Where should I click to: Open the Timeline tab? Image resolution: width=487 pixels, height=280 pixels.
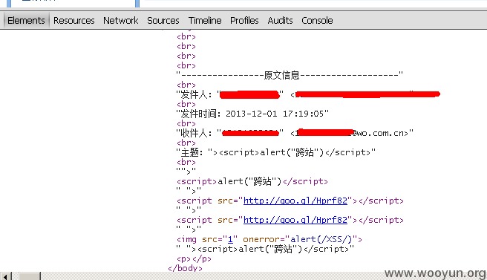[205, 21]
